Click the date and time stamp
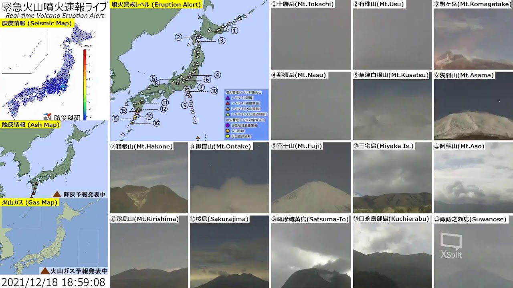 [x=53, y=282]
